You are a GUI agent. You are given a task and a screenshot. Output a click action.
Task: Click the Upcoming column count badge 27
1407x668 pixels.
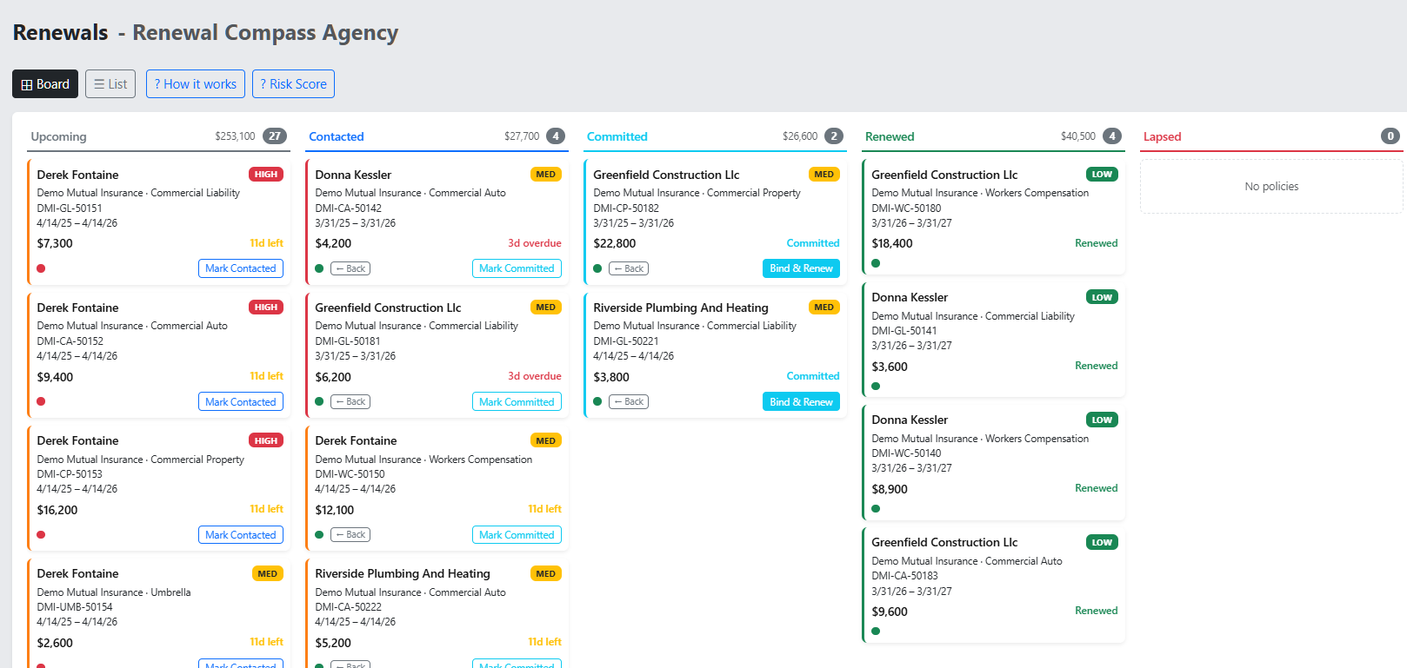275,136
